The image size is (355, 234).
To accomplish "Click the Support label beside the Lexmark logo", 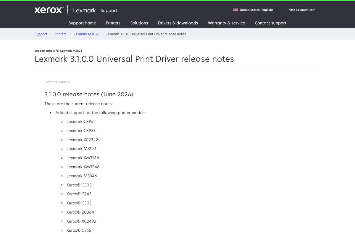I will point(109,11).
